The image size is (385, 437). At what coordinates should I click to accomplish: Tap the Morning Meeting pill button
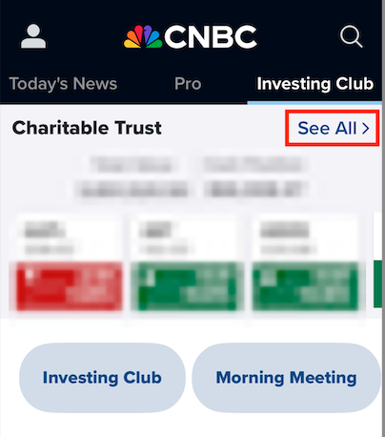click(x=286, y=378)
